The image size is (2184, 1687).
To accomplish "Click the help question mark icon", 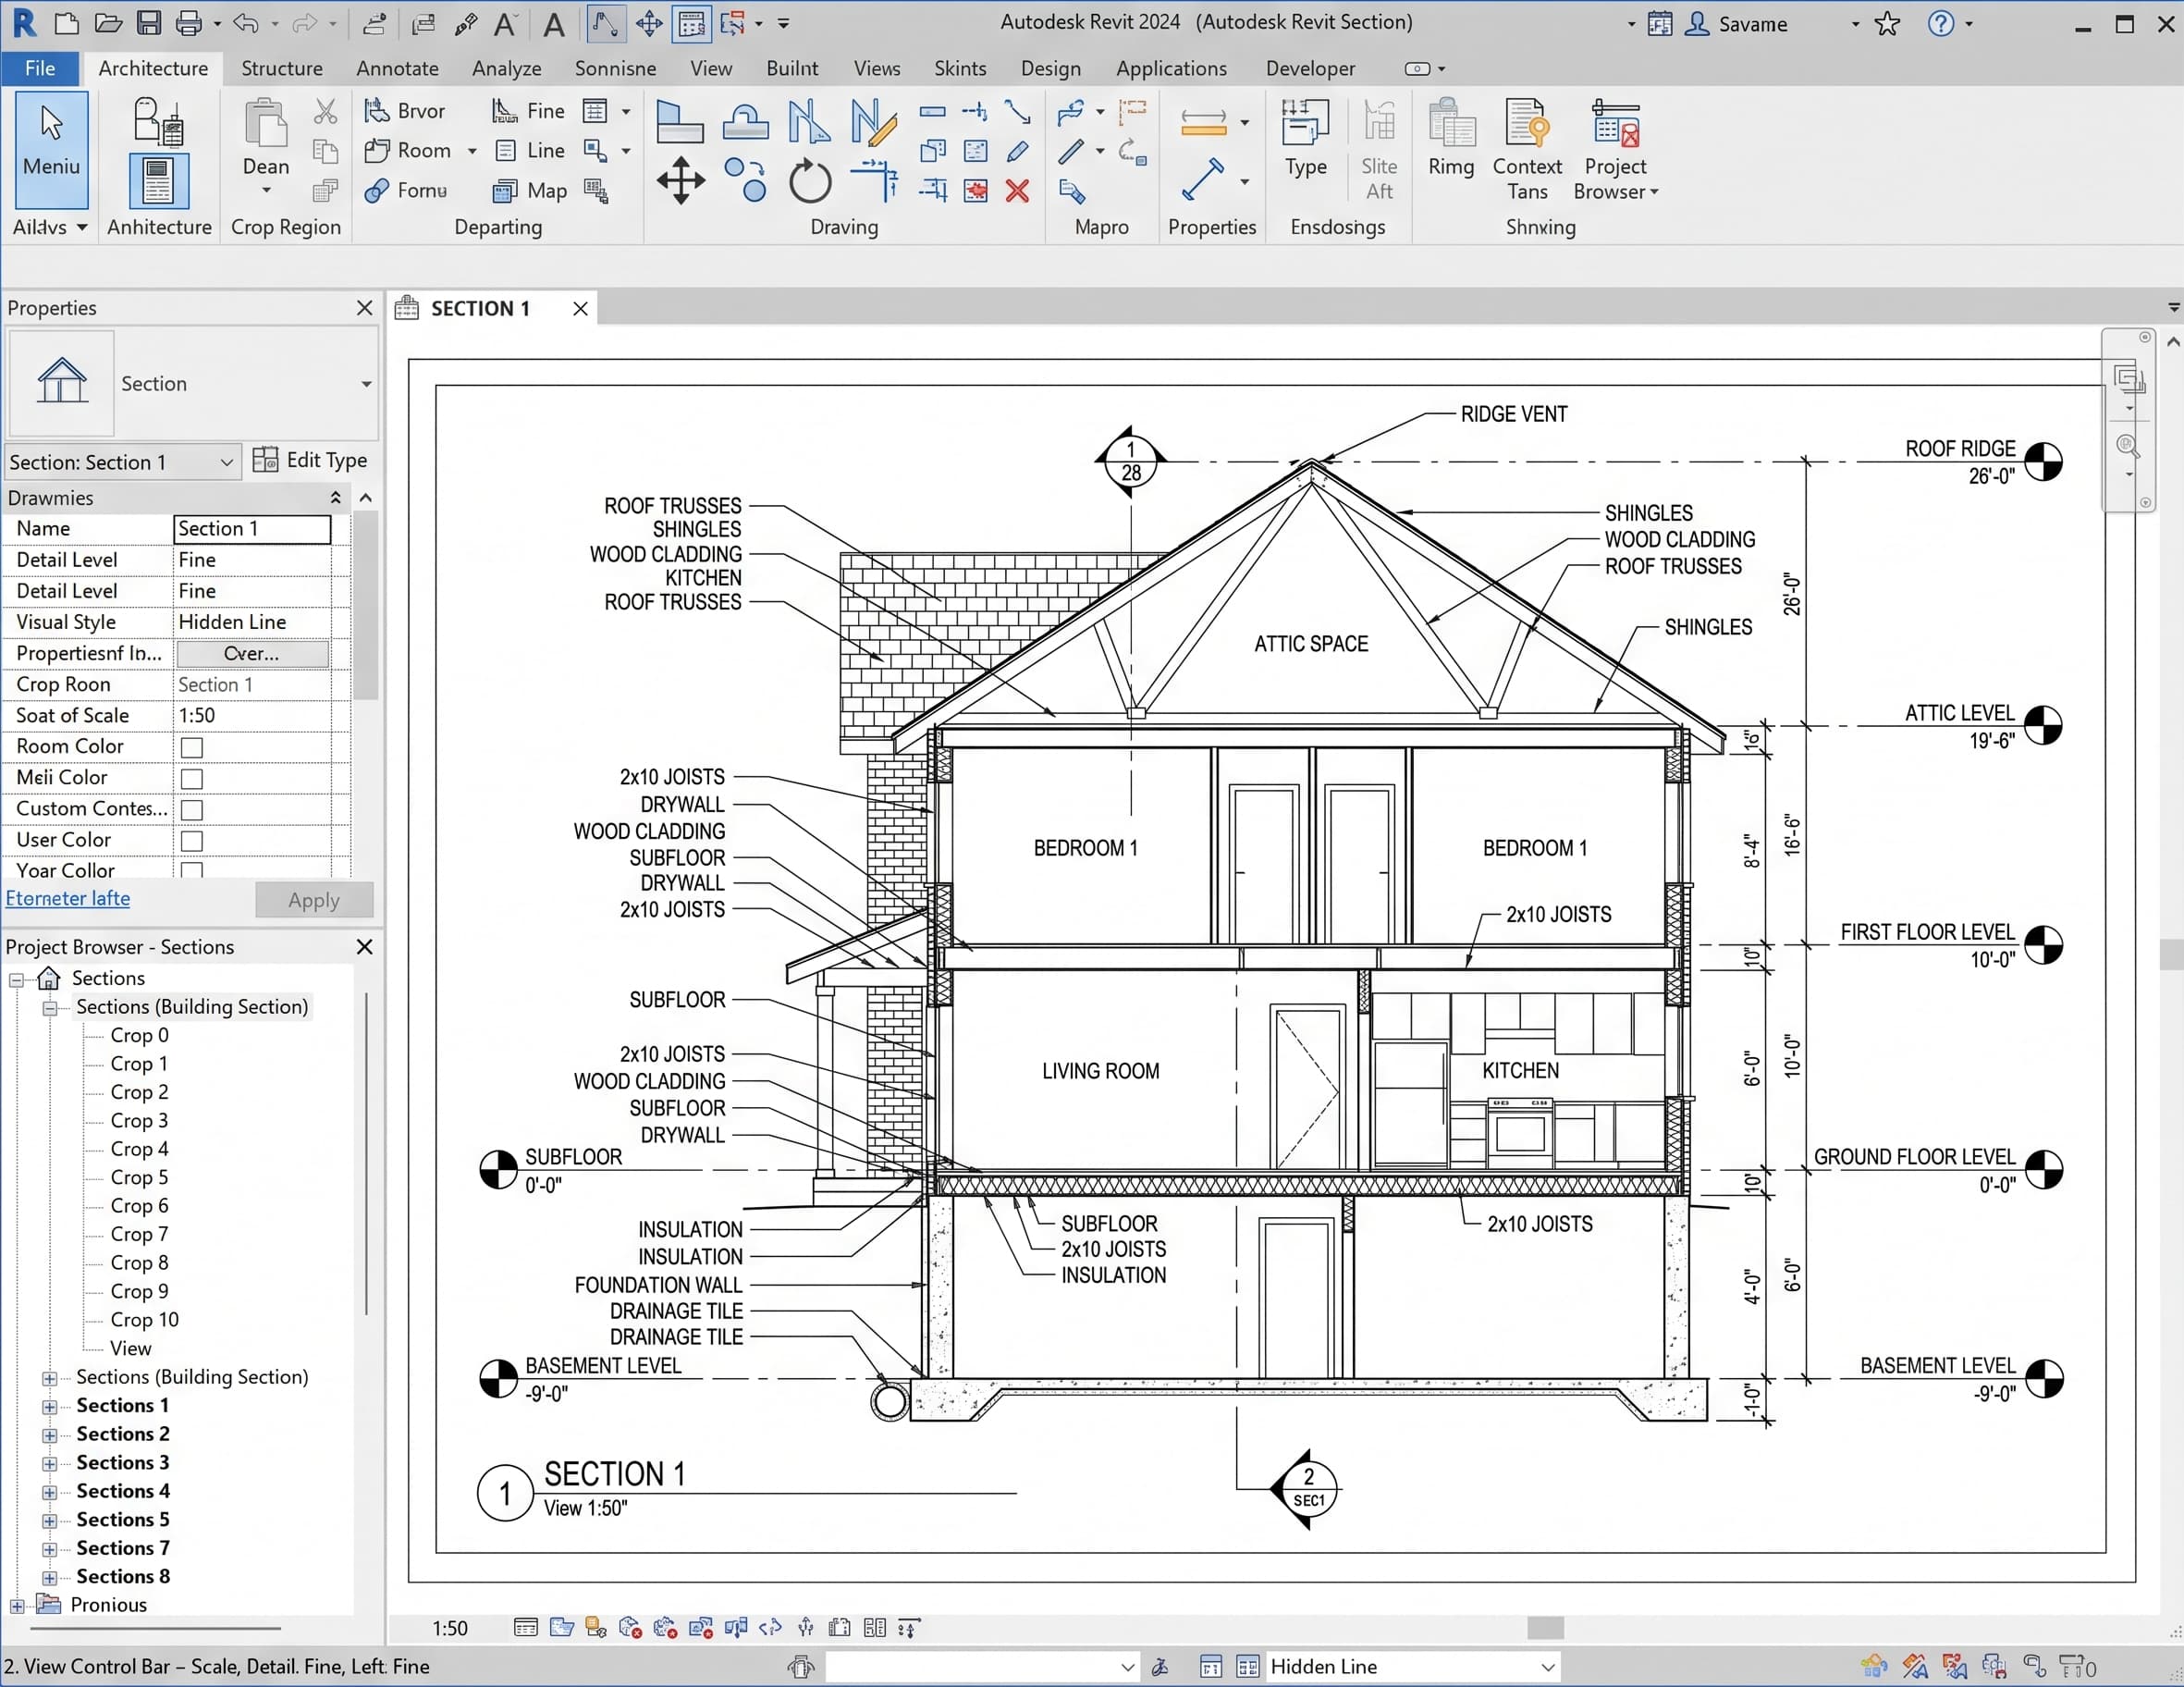I will [1940, 23].
